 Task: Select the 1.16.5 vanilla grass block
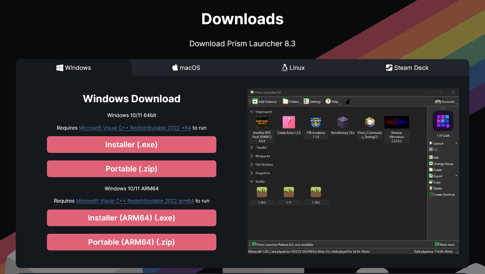pos(262,192)
